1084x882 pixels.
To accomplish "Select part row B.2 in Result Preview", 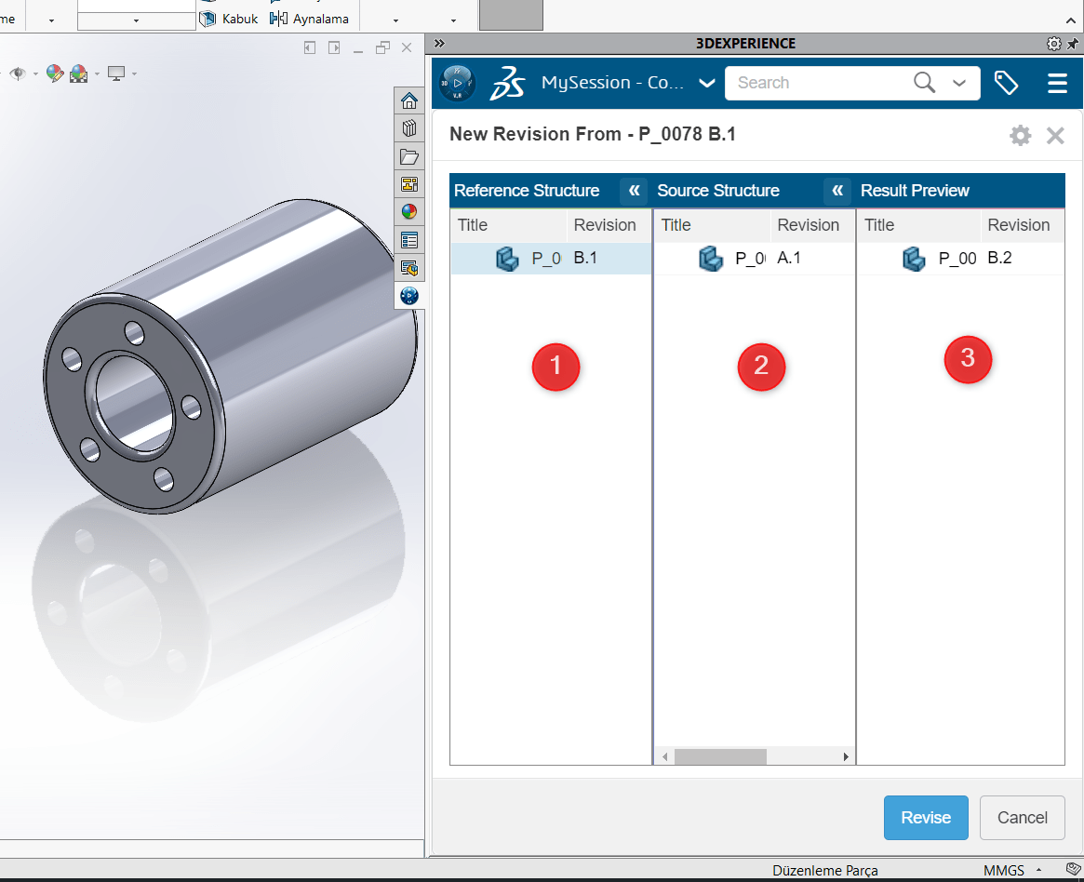I will (960, 259).
